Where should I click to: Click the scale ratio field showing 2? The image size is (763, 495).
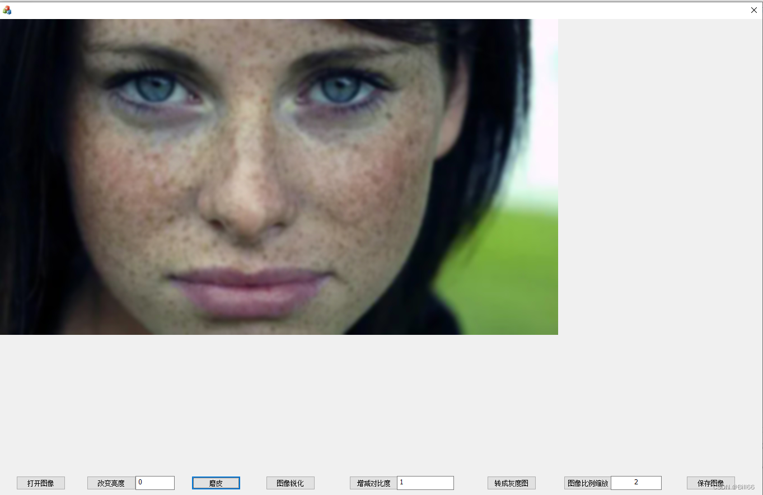(x=636, y=482)
